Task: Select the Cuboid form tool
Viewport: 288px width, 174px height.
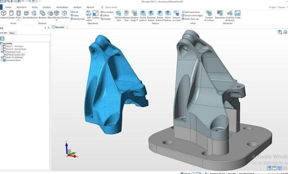Action: pos(3,14)
